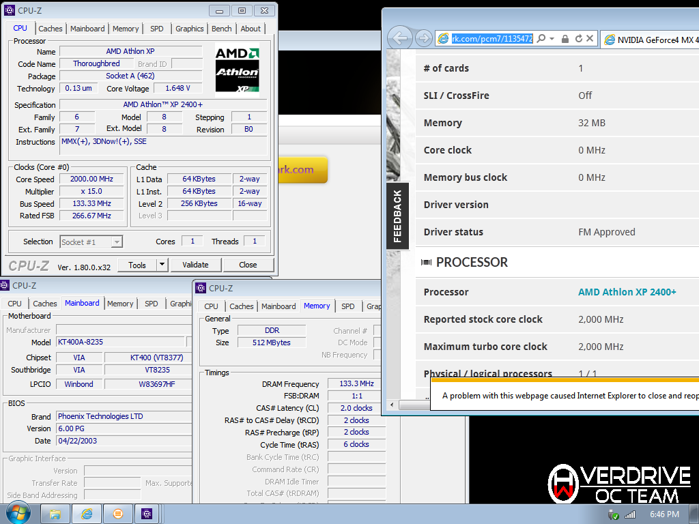The image size is (699, 524).
Task: Click the network signal tray icon
Action: click(630, 514)
